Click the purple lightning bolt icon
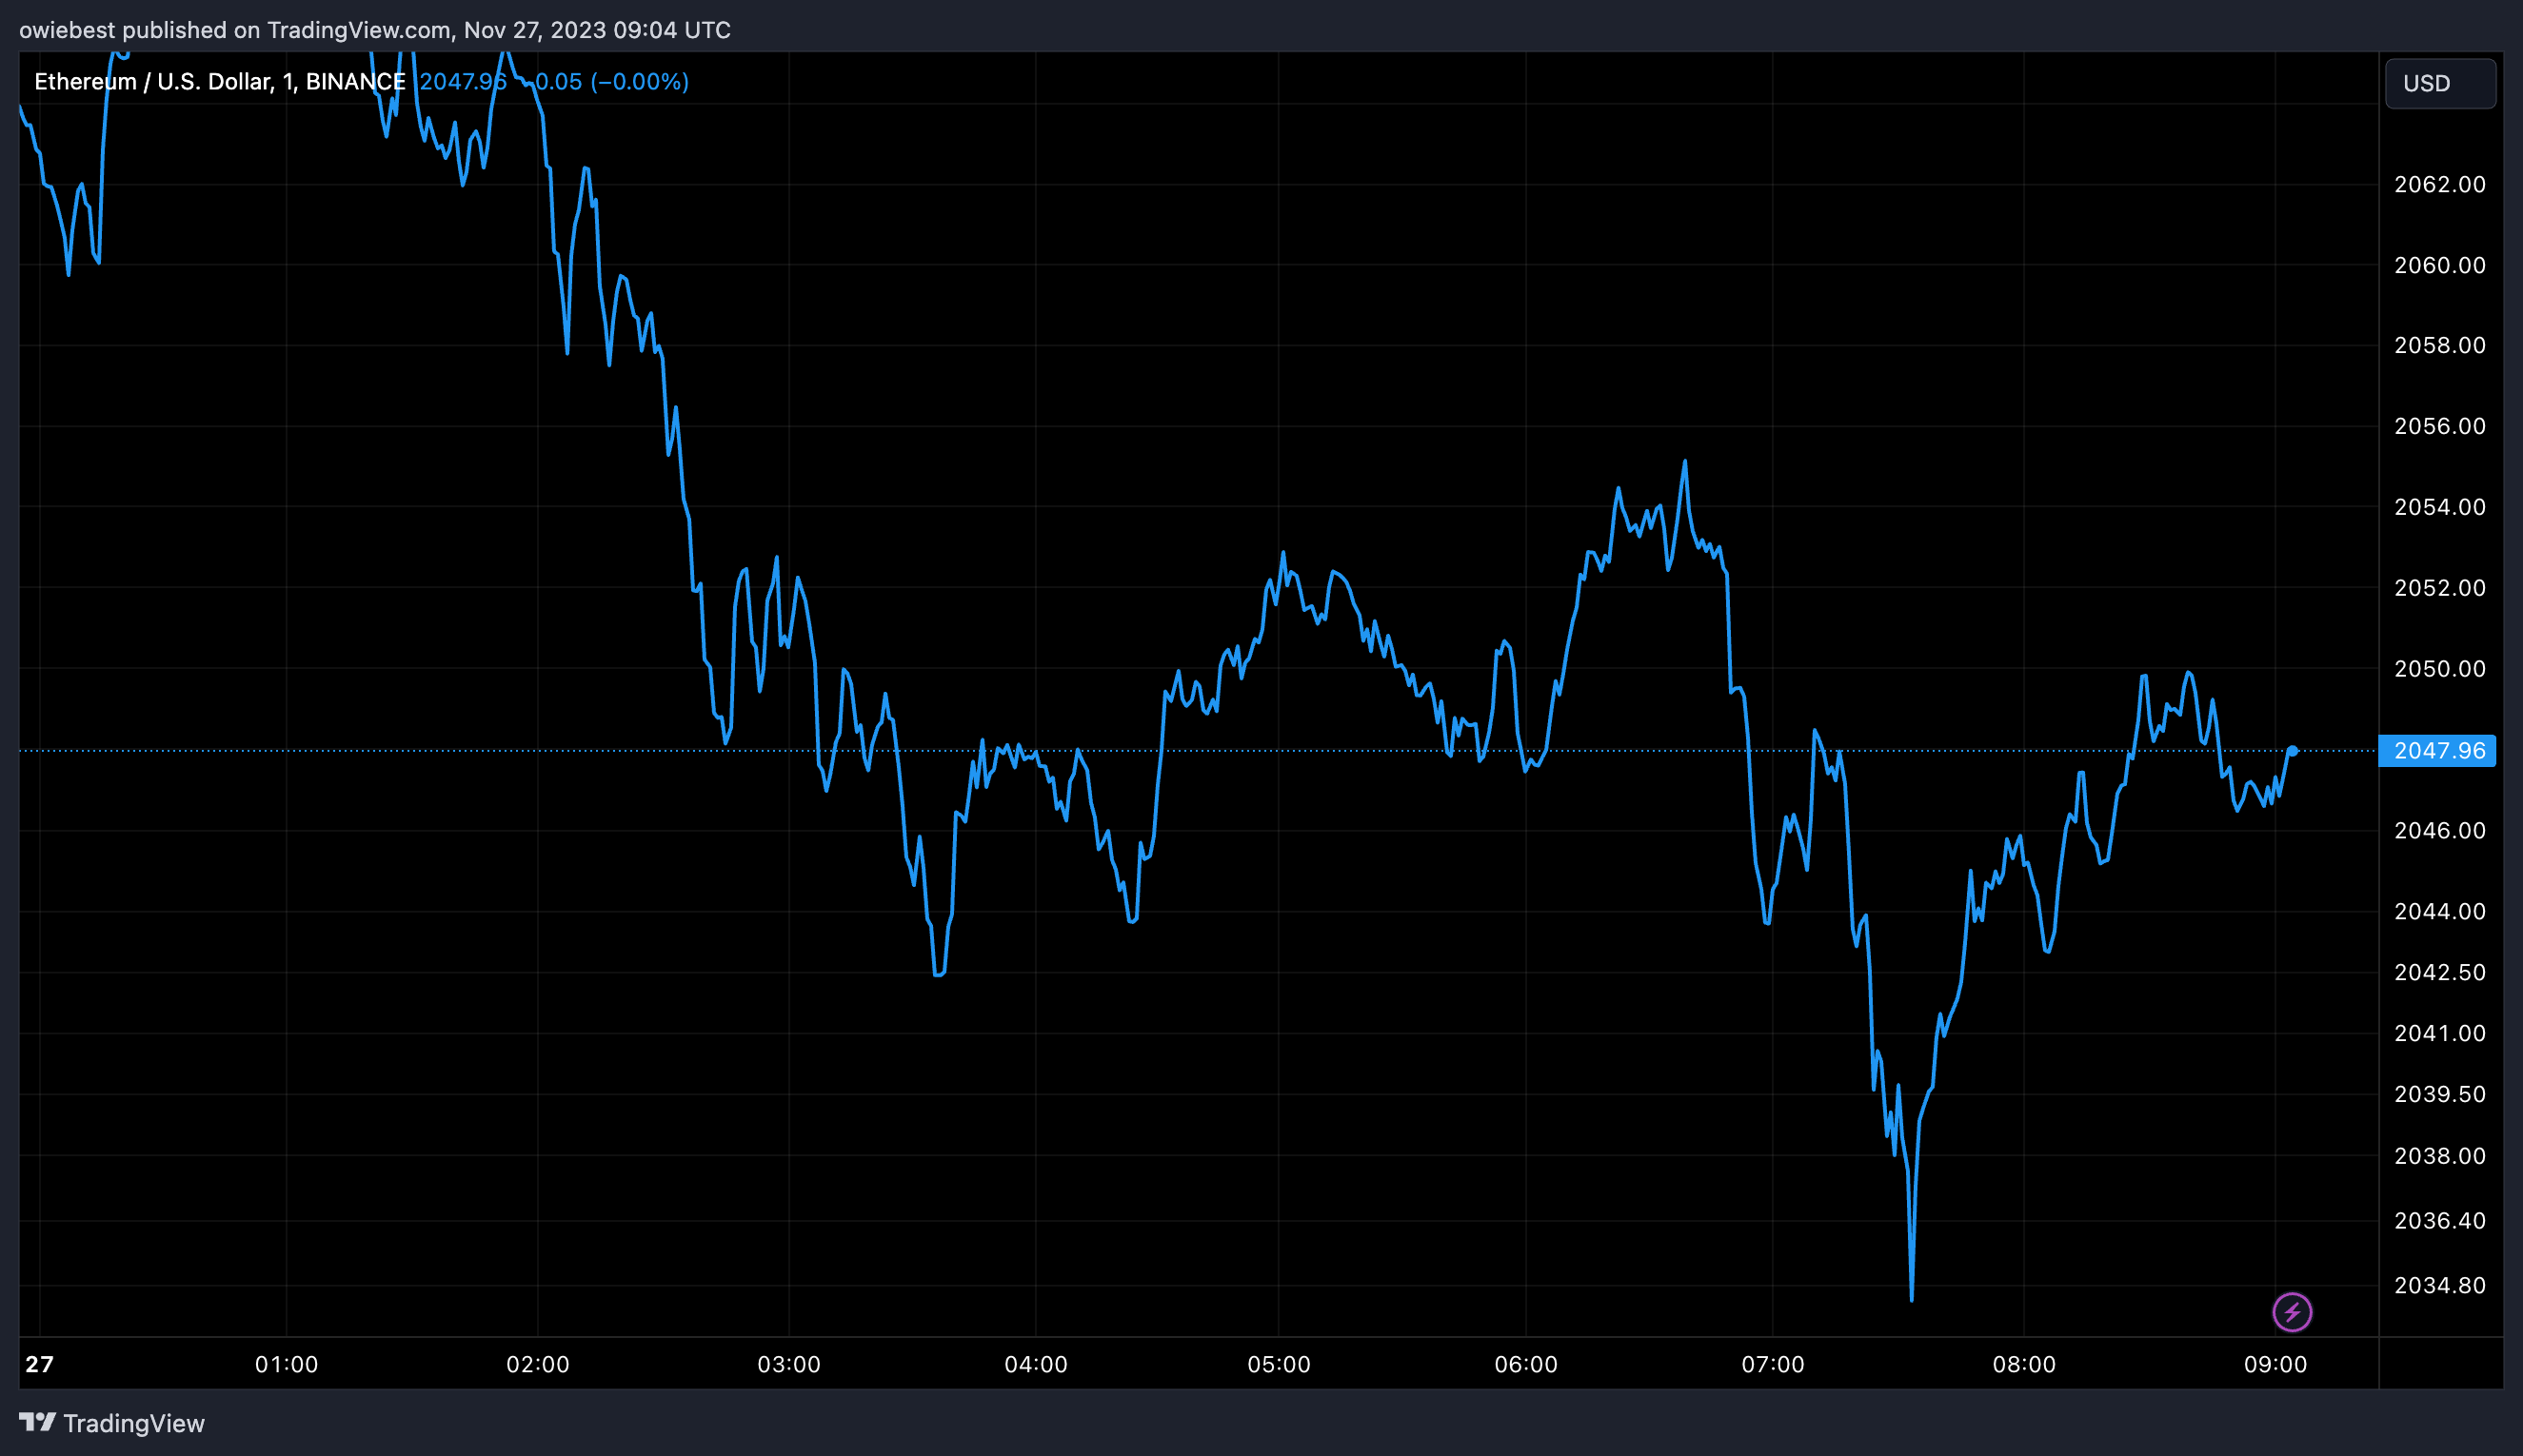The height and width of the screenshot is (1456, 2523). coord(2292,1312)
